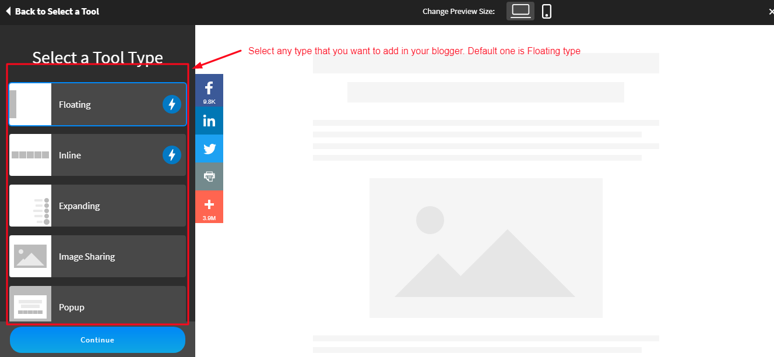Share via the LinkedIn button
The height and width of the screenshot is (357, 774).
pos(209,121)
